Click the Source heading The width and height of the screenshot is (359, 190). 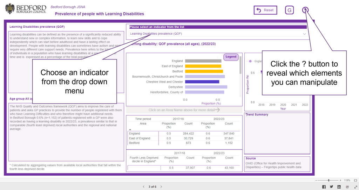point(251,158)
